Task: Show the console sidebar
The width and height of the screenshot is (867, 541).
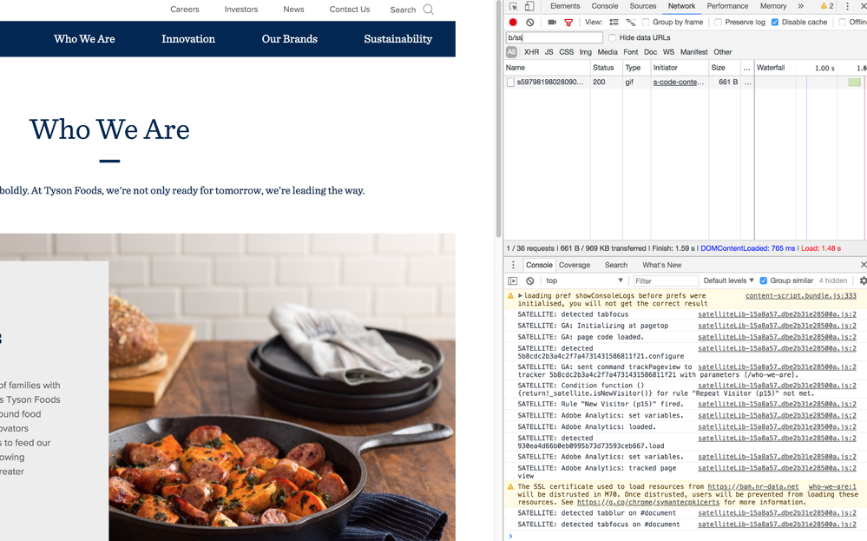Action: tap(513, 281)
